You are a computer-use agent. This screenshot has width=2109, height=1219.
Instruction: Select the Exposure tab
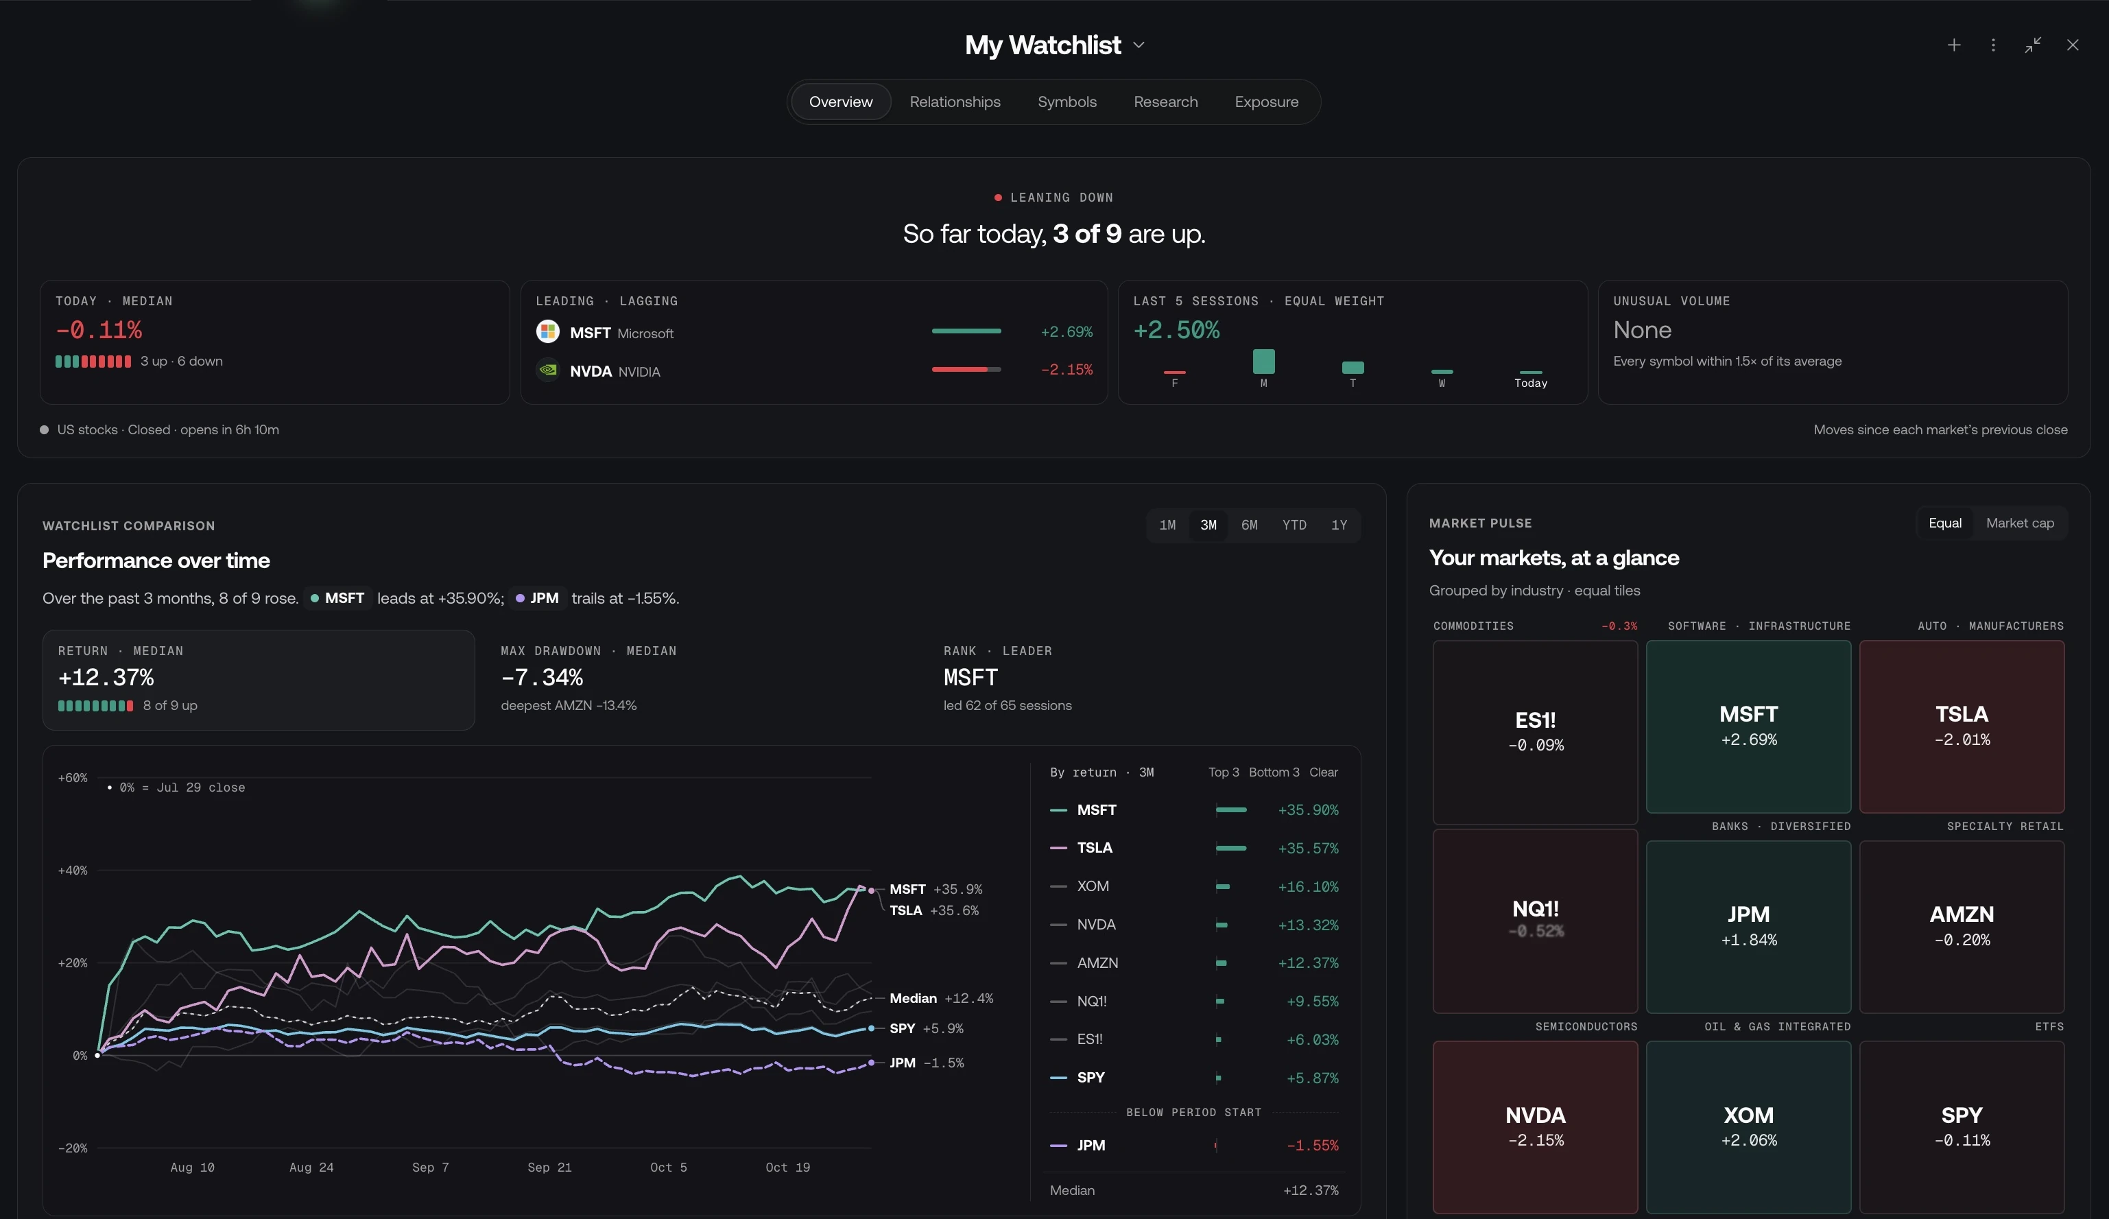(1266, 102)
